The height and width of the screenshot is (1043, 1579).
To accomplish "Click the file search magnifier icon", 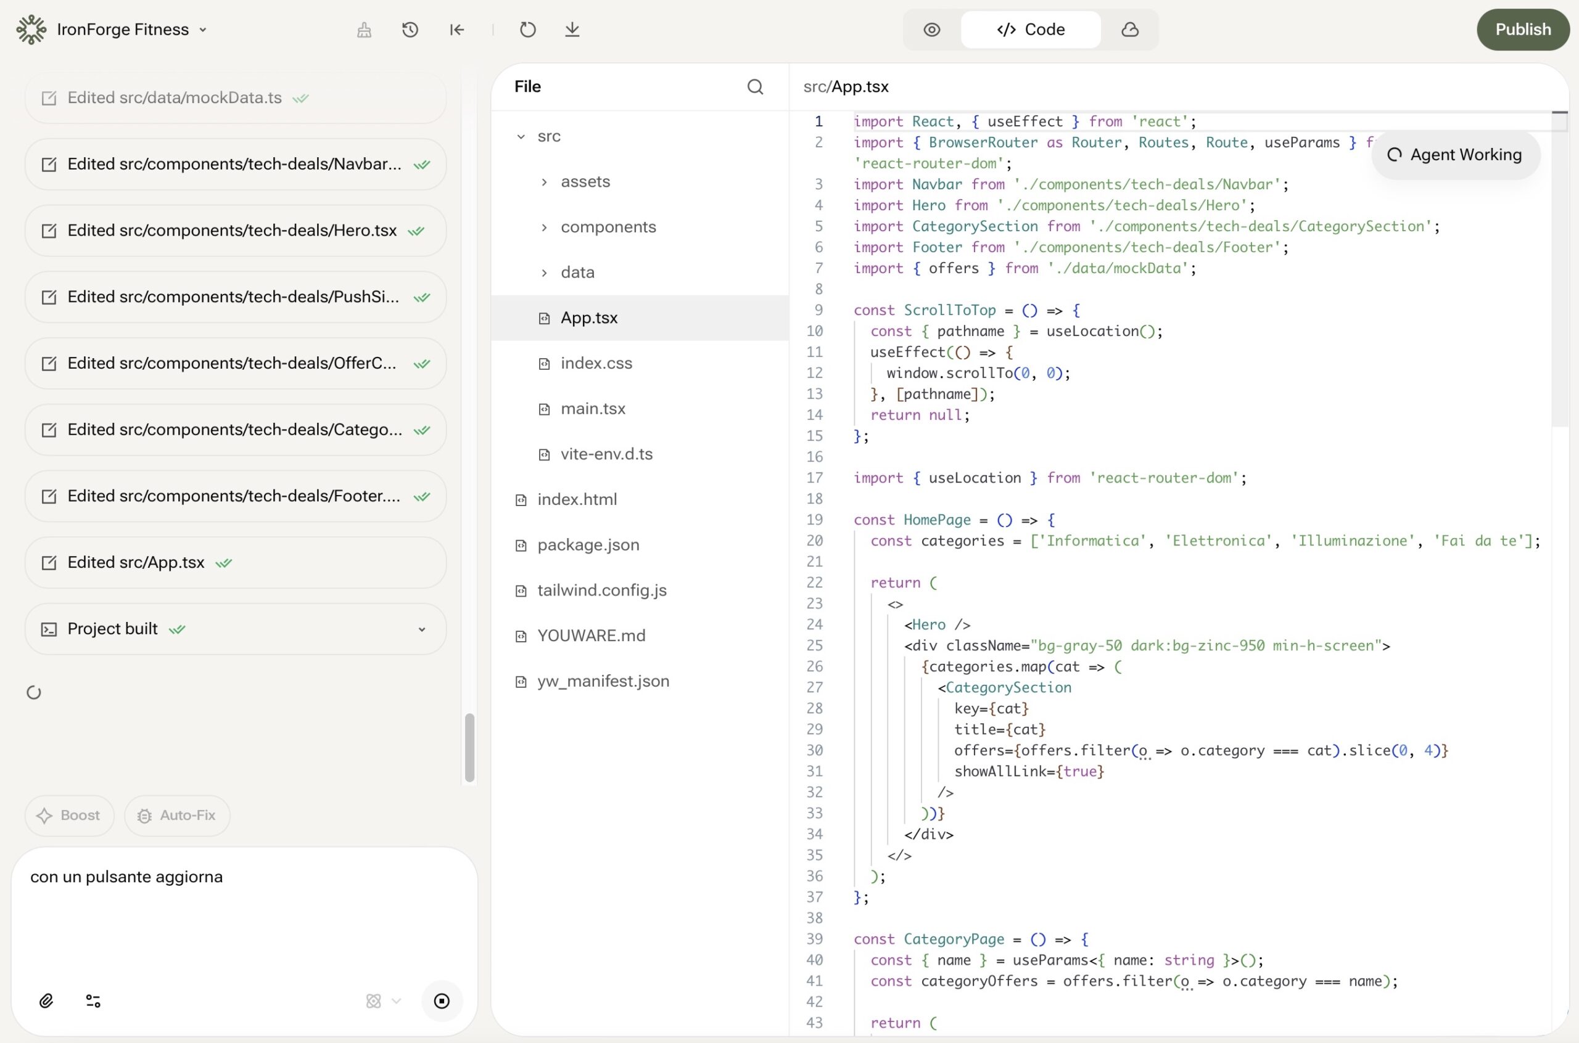I will [x=754, y=86].
